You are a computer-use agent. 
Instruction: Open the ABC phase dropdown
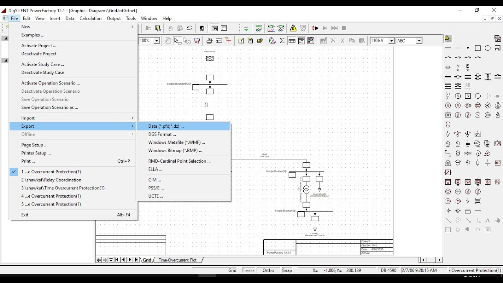tap(419, 41)
